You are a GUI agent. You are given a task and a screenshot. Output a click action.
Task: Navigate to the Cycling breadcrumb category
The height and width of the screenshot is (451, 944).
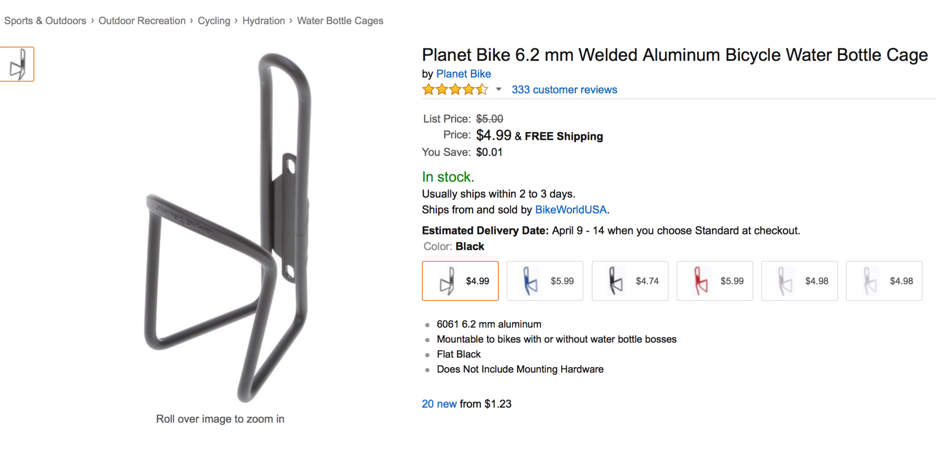pos(214,21)
